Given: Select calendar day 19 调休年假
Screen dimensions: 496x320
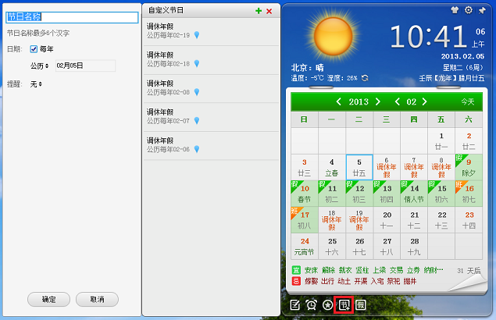Looking at the screenshot, I should pyautogui.click(x=359, y=220).
